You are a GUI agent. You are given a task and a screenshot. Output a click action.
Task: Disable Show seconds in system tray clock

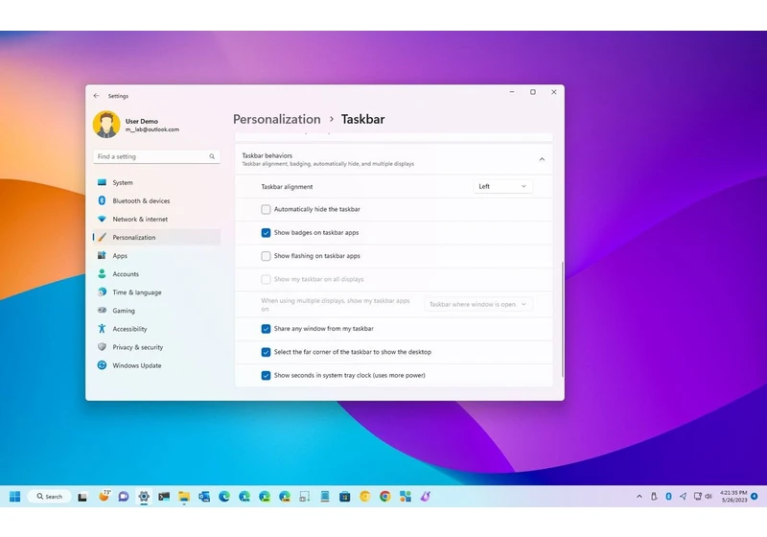point(266,375)
